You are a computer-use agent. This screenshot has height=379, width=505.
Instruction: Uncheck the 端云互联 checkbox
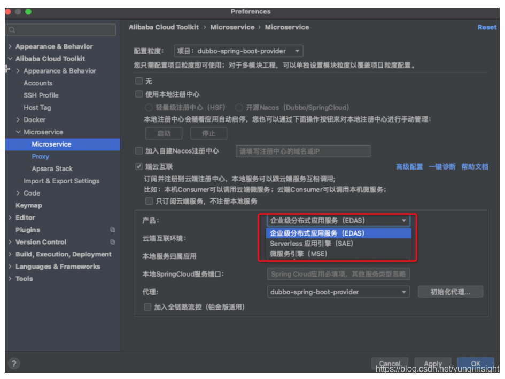coord(139,166)
